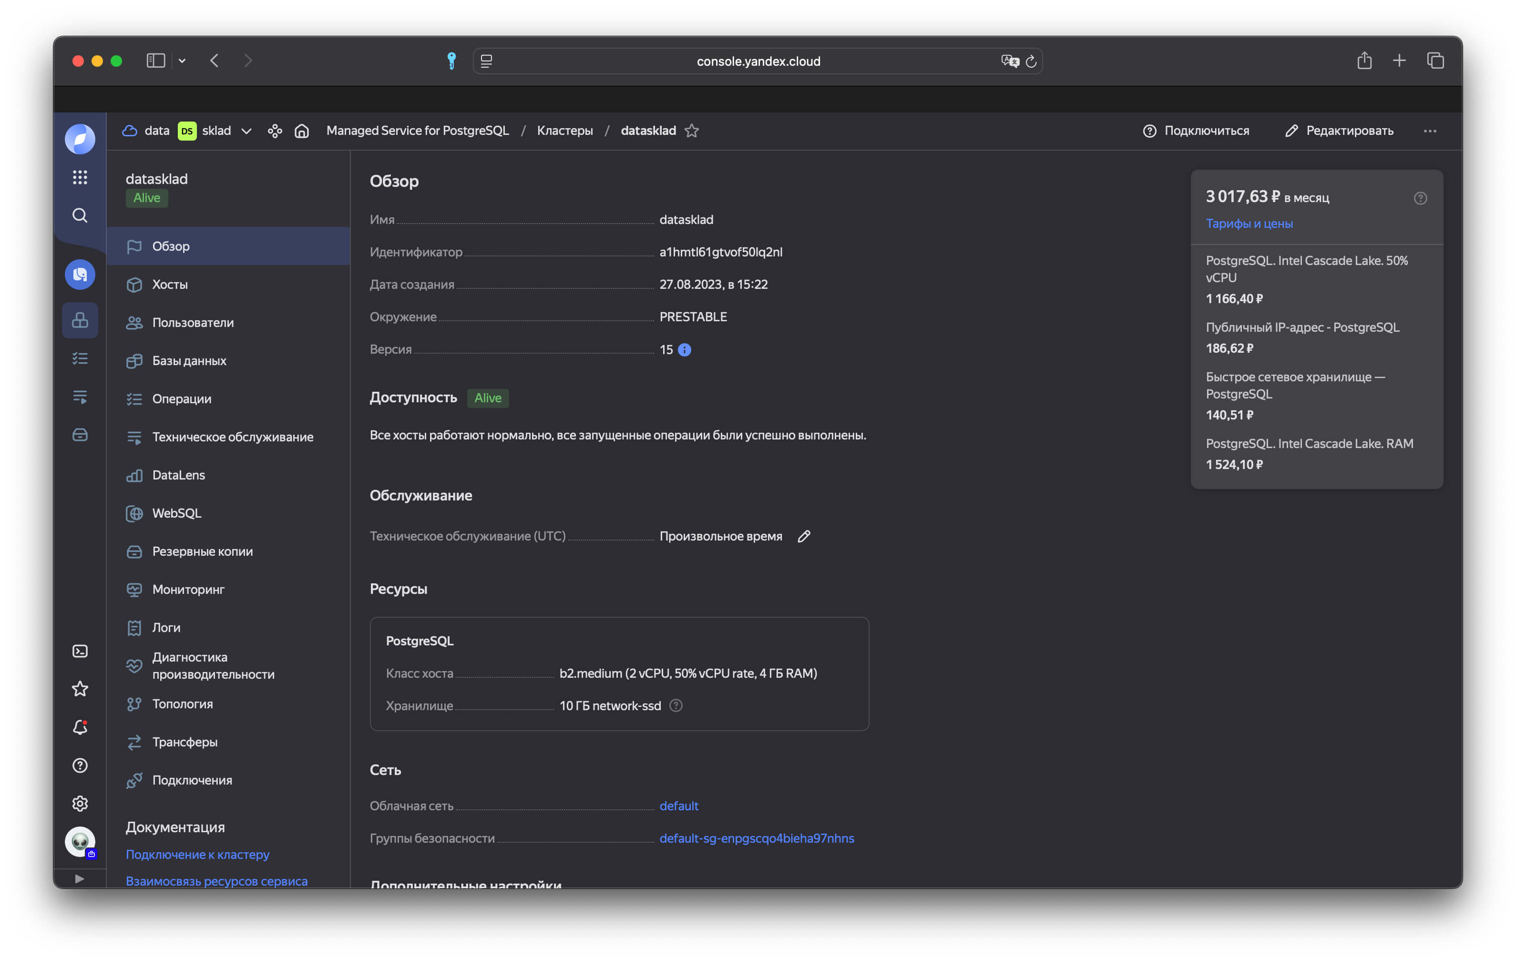Open the default cloud network link
The width and height of the screenshot is (1516, 959).
coord(679,806)
